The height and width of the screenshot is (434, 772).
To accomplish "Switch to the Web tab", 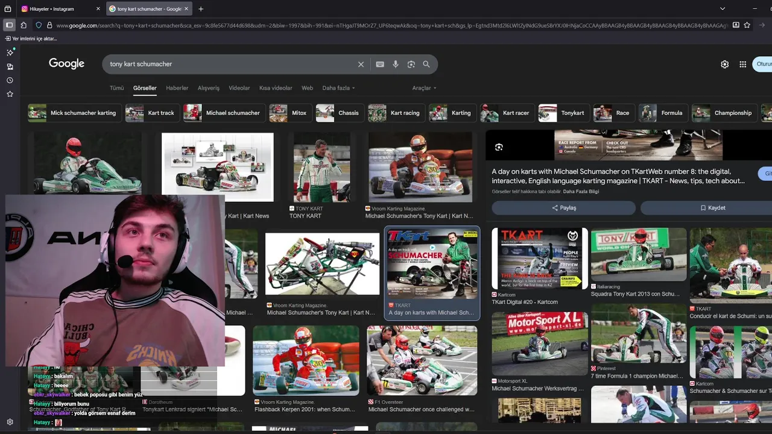I will point(308,88).
